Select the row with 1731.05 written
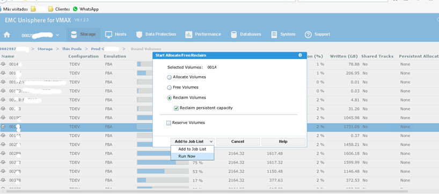The height and width of the screenshot is (194, 439). (x=219, y=127)
